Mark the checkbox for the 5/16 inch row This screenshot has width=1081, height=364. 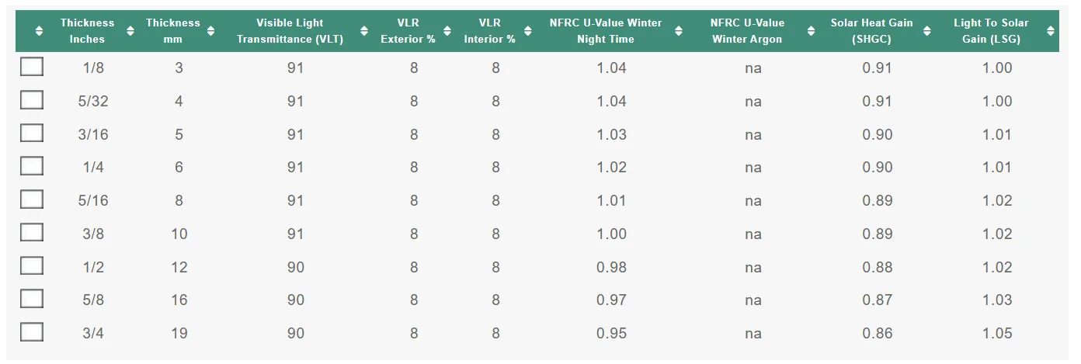point(32,200)
